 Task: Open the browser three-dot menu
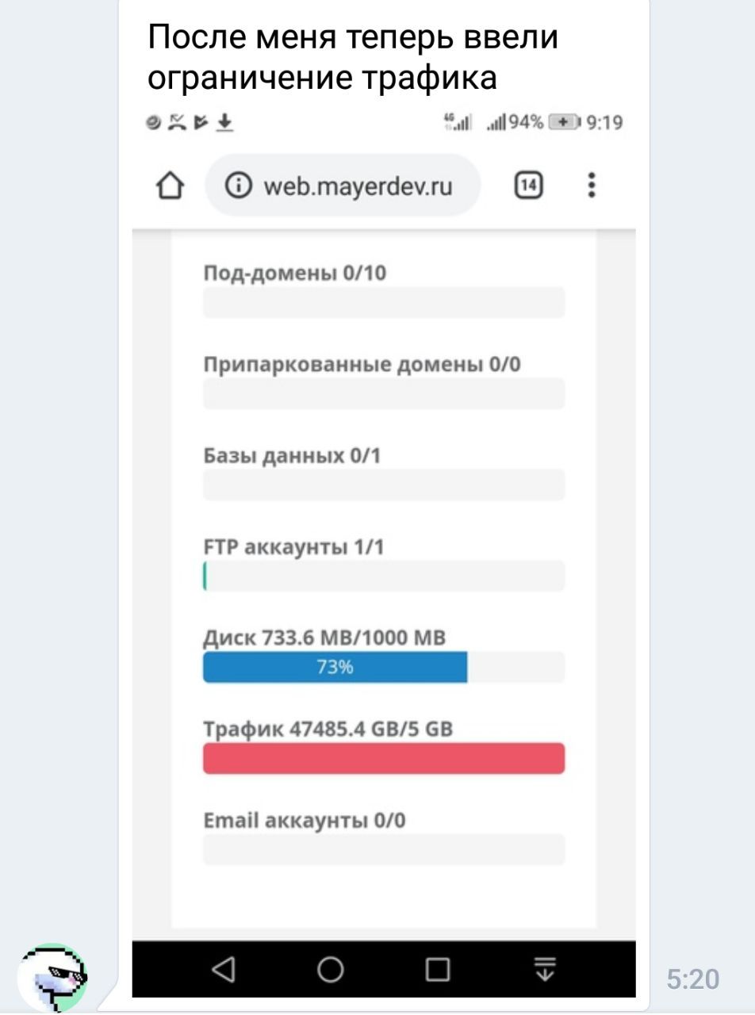(x=591, y=186)
